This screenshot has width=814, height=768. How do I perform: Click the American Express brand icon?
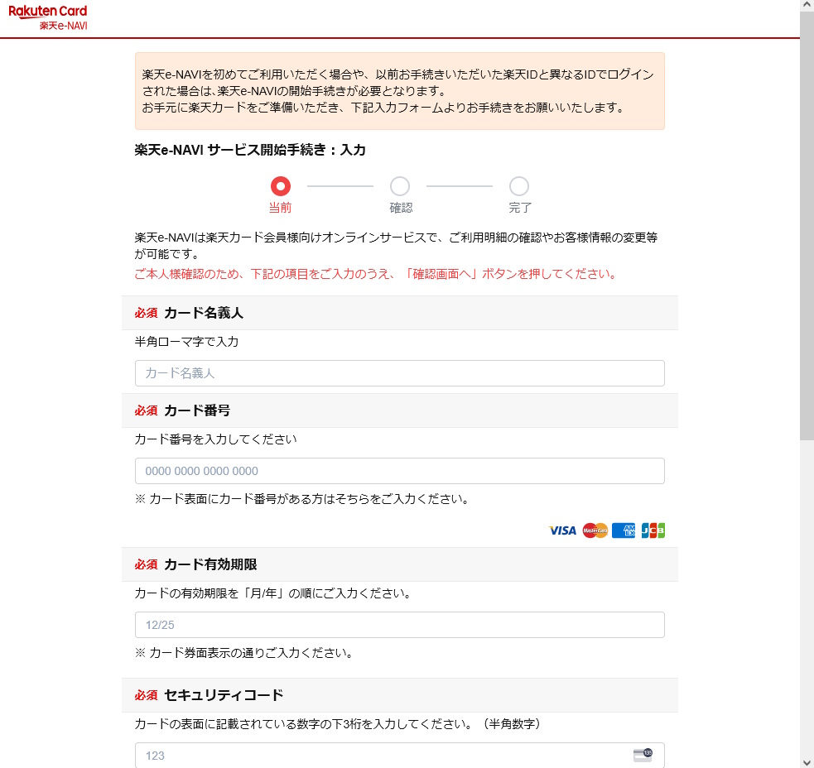(x=624, y=530)
